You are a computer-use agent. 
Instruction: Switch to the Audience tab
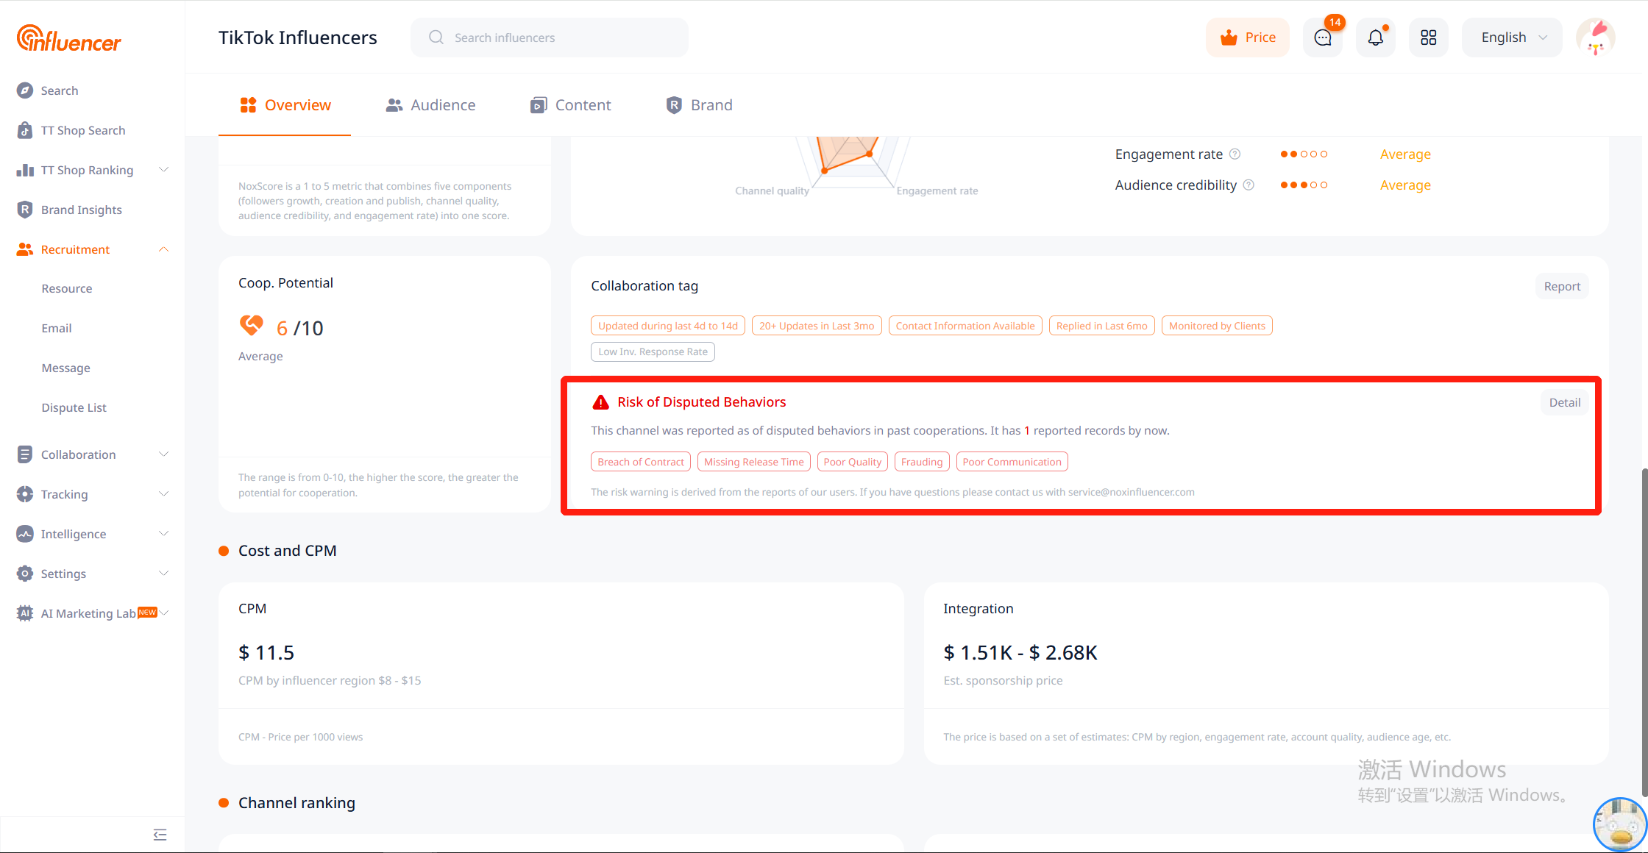point(431,105)
